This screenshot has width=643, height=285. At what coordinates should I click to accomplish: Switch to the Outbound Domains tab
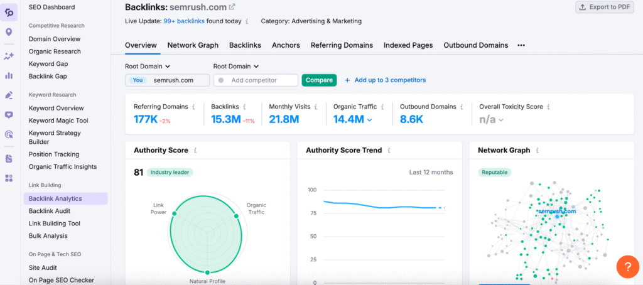click(476, 46)
